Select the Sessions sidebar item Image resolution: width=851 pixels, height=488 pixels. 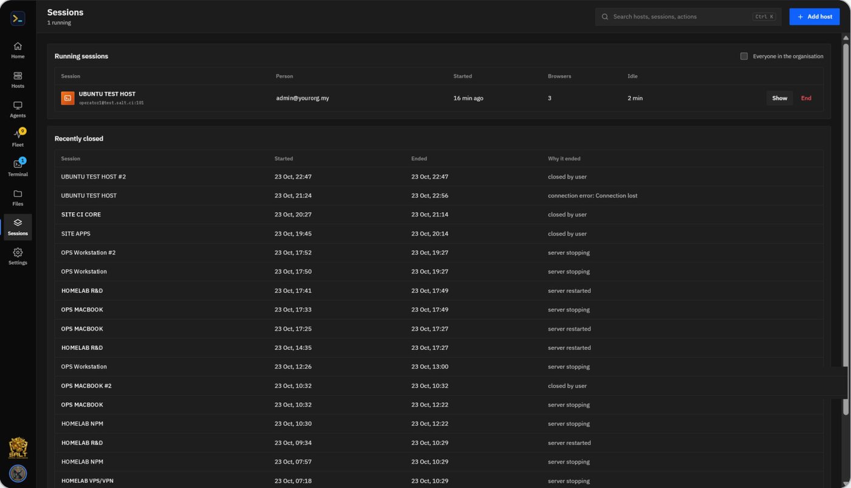[18, 227]
